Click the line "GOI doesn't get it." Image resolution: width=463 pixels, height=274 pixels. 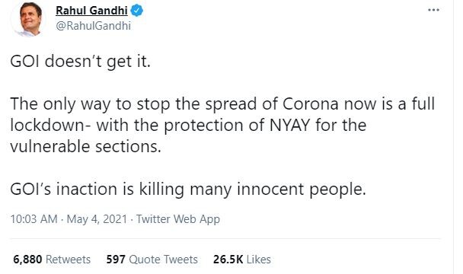(x=80, y=62)
